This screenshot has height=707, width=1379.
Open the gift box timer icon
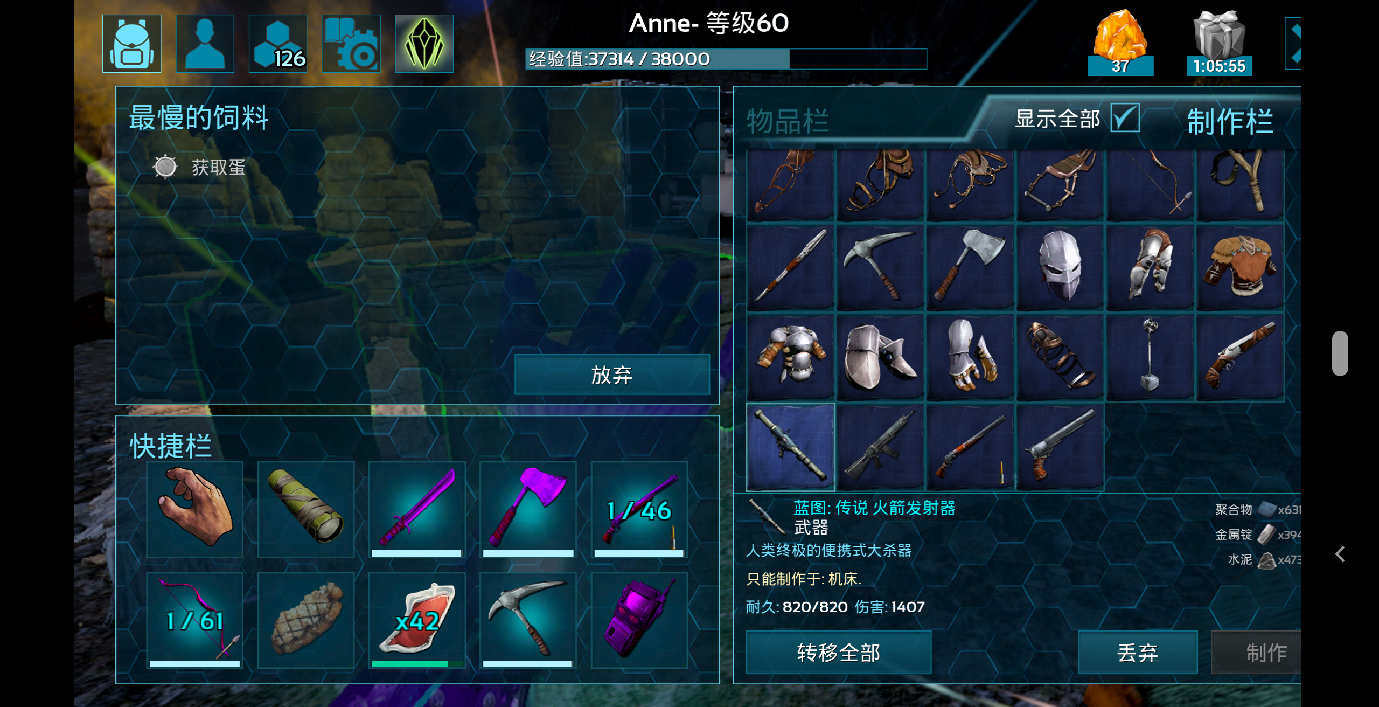[x=1219, y=42]
